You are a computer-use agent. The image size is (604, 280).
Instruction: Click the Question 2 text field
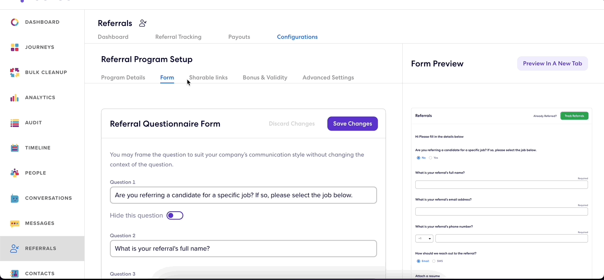[x=243, y=249]
